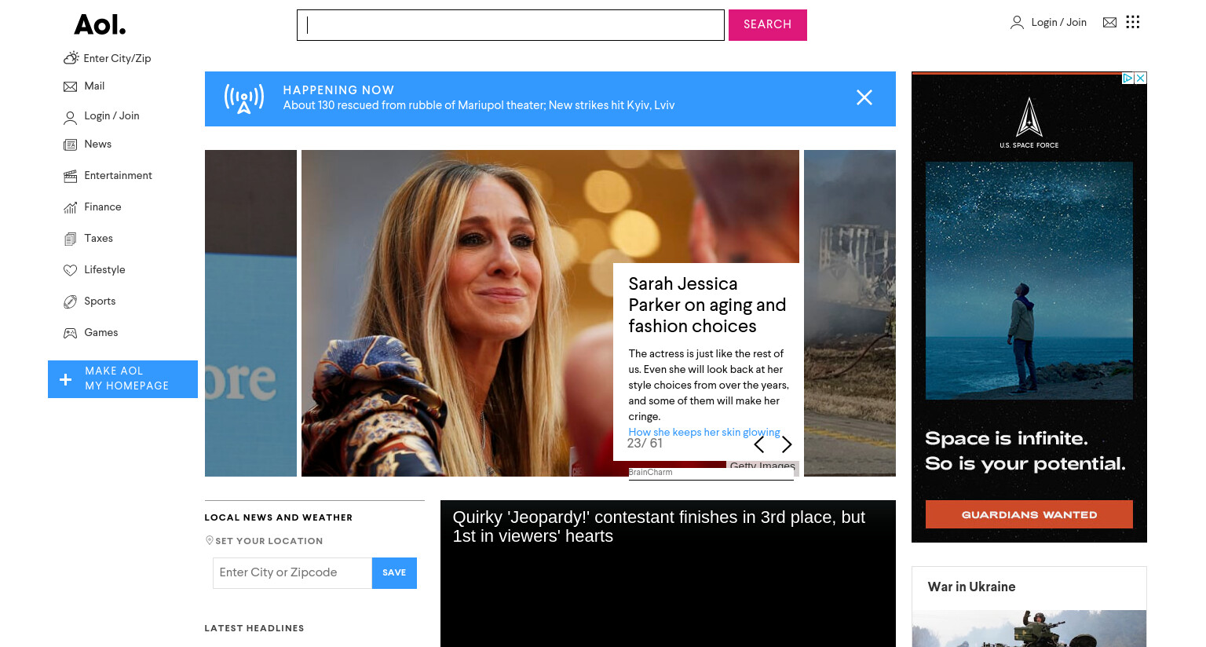
Task: Open the apps grid menu in header
Action: point(1132,22)
